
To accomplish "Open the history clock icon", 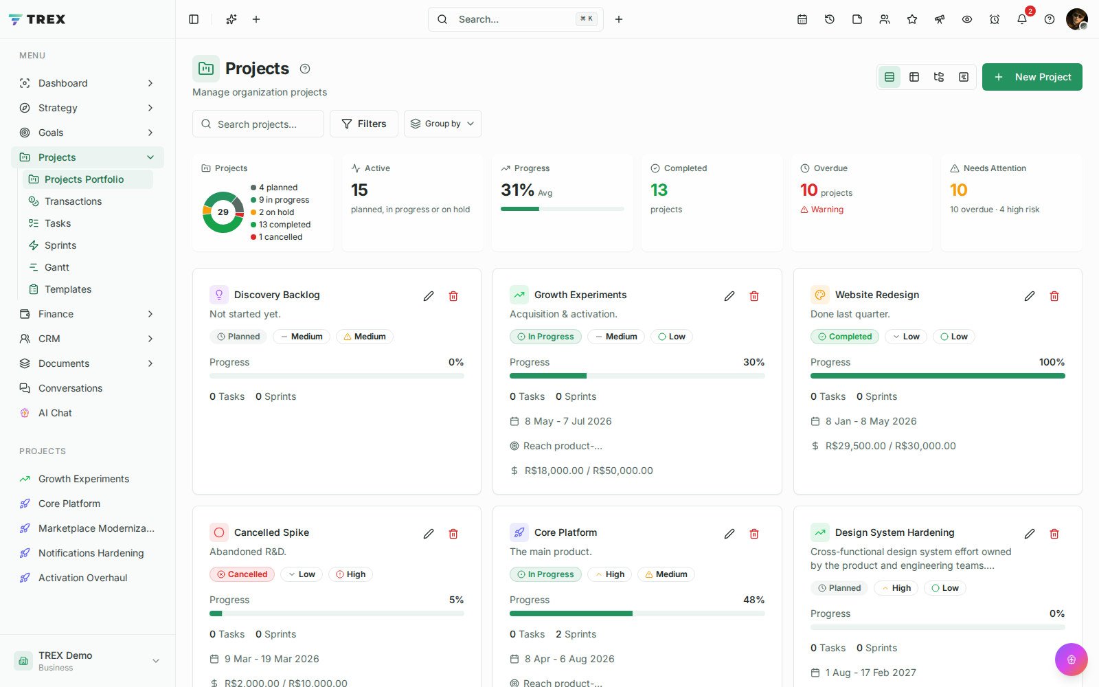I will tap(830, 19).
